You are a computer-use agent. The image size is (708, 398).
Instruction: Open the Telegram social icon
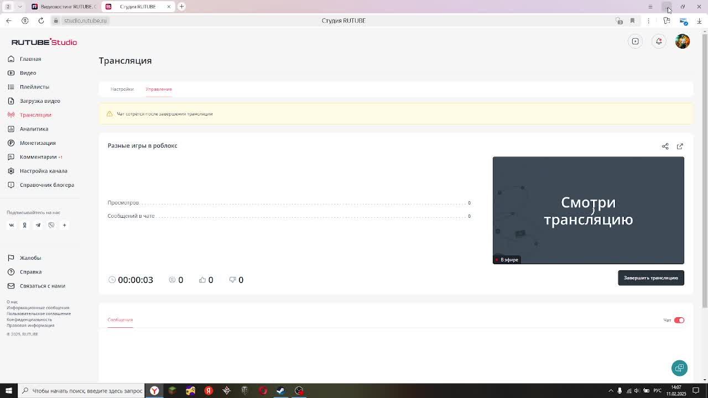(38, 225)
